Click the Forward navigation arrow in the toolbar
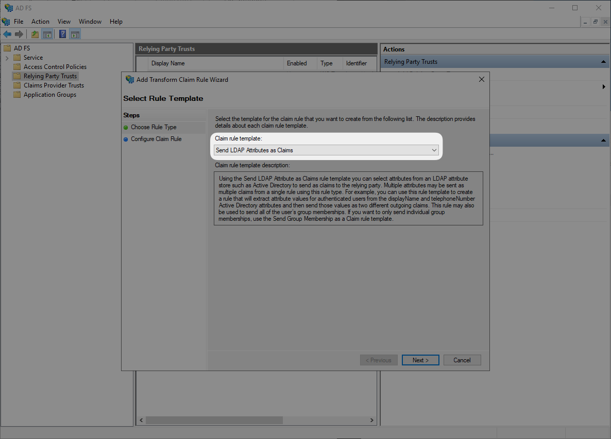The width and height of the screenshot is (611, 439). click(x=20, y=34)
